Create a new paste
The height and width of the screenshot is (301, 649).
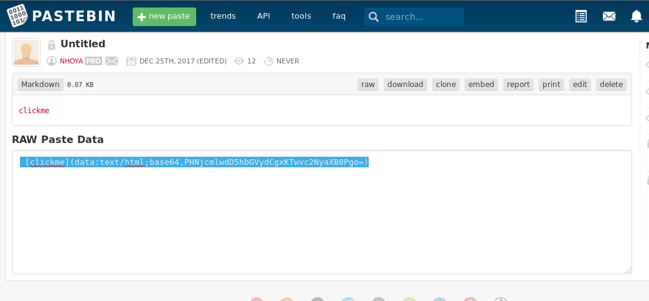pyautogui.click(x=164, y=17)
